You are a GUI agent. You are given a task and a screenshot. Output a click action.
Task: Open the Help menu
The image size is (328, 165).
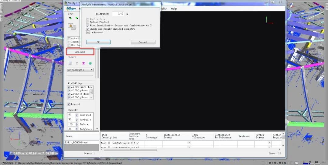[x=174, y=9]
